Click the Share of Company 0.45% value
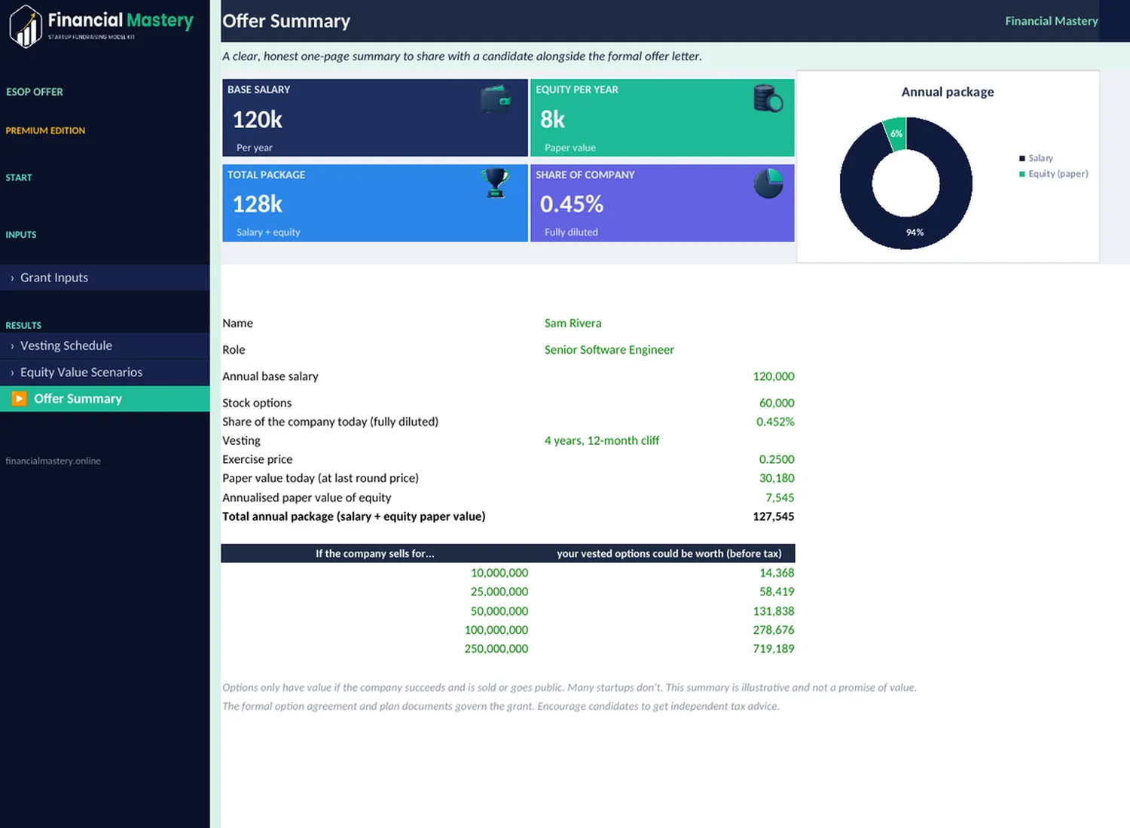The height and width of the screenshot is (828, 1130). (572, 204)
